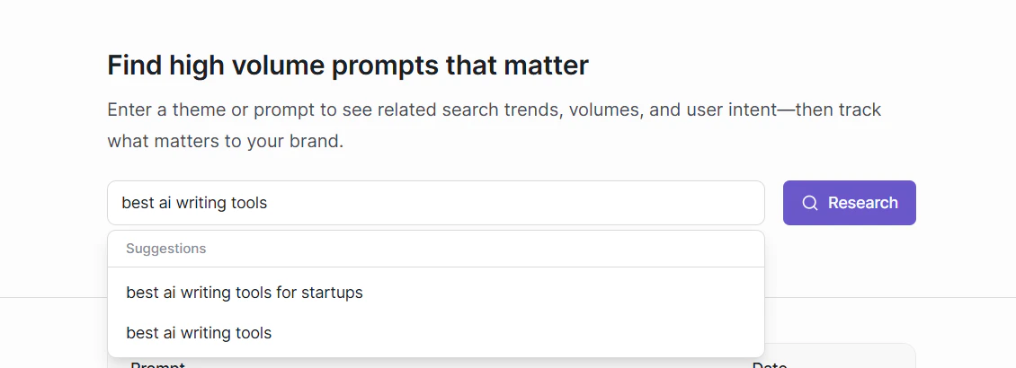Image resolution: width=1016 pixels, height=368 pixels.
Task: Click the Date column header
Action: 769,364
